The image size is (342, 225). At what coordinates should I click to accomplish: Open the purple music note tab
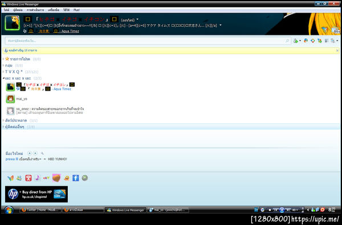click(x=38, y=178)
